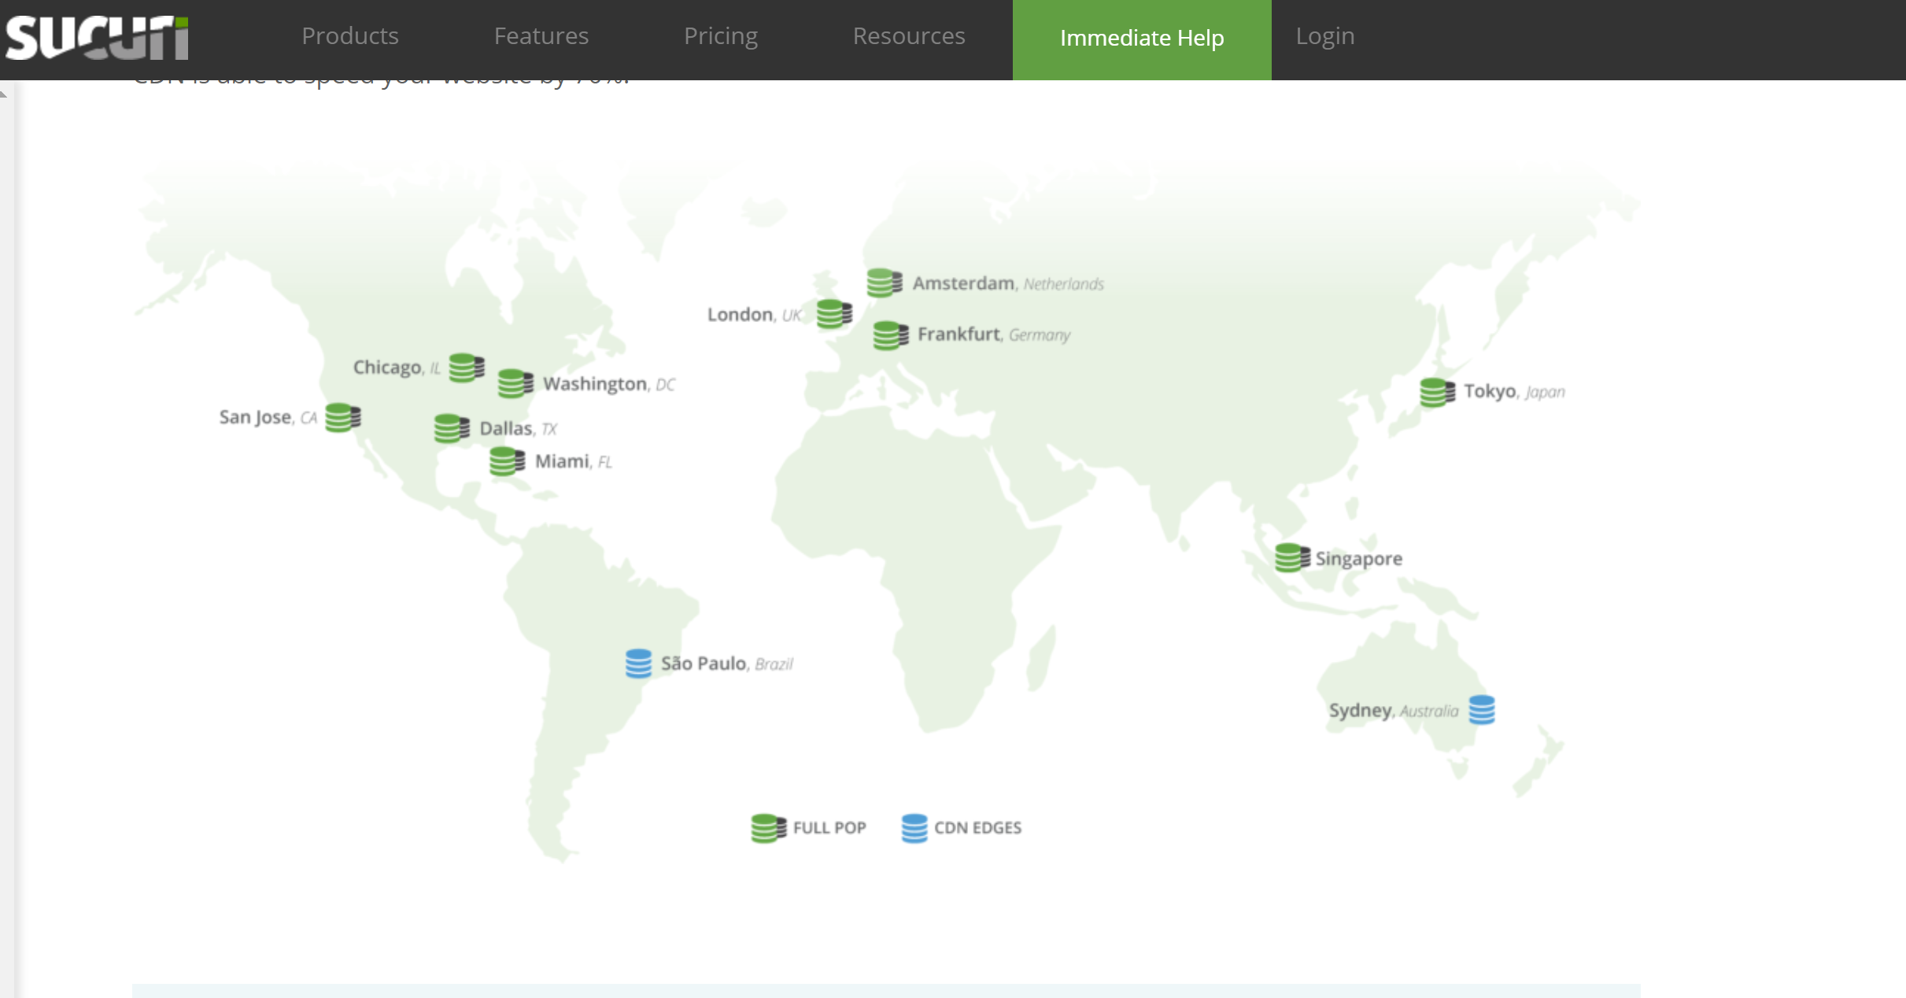Image resolution: width=1906 pixels, height=998 pixels.
Task: Click the London server stack icon
Action: tap(833, 314)
